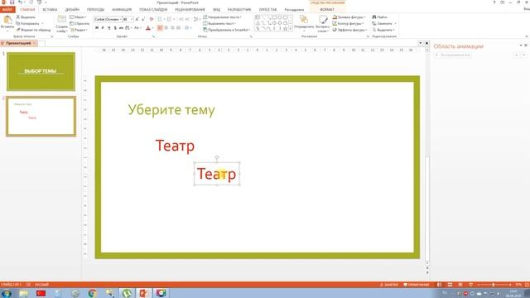Image resolution: width=530 pixels, height=298 pixels.
Task: Justify text in paragraph group
Action: click(179, 27)
